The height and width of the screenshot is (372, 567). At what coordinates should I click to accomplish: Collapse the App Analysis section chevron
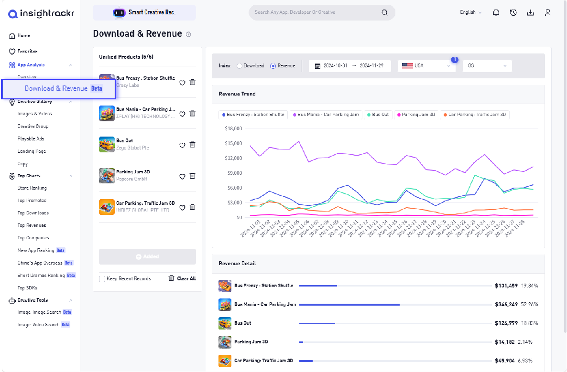tap(71, 65)
